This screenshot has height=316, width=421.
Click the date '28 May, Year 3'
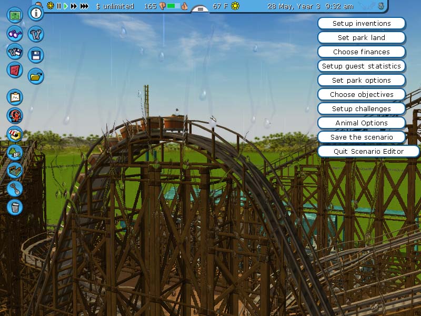click(294, 6)
